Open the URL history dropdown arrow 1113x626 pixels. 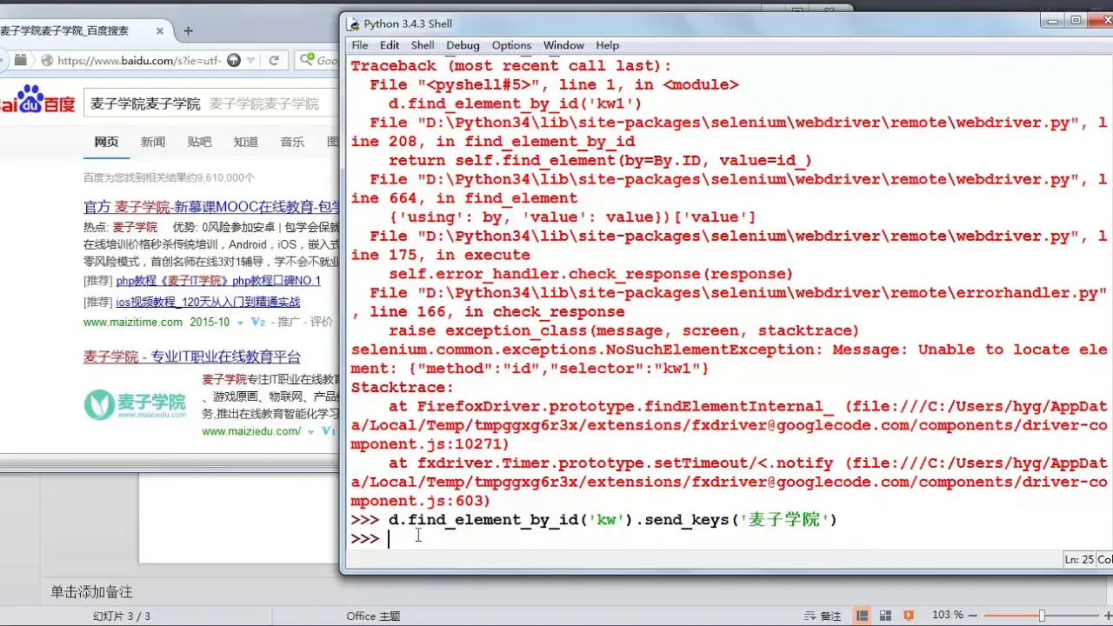[x=251, y=61]
